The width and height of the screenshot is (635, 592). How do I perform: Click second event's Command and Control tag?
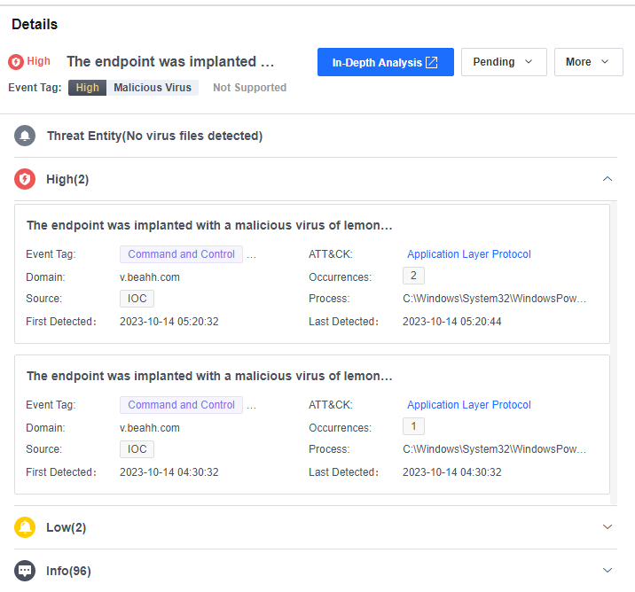pos(181,405)
